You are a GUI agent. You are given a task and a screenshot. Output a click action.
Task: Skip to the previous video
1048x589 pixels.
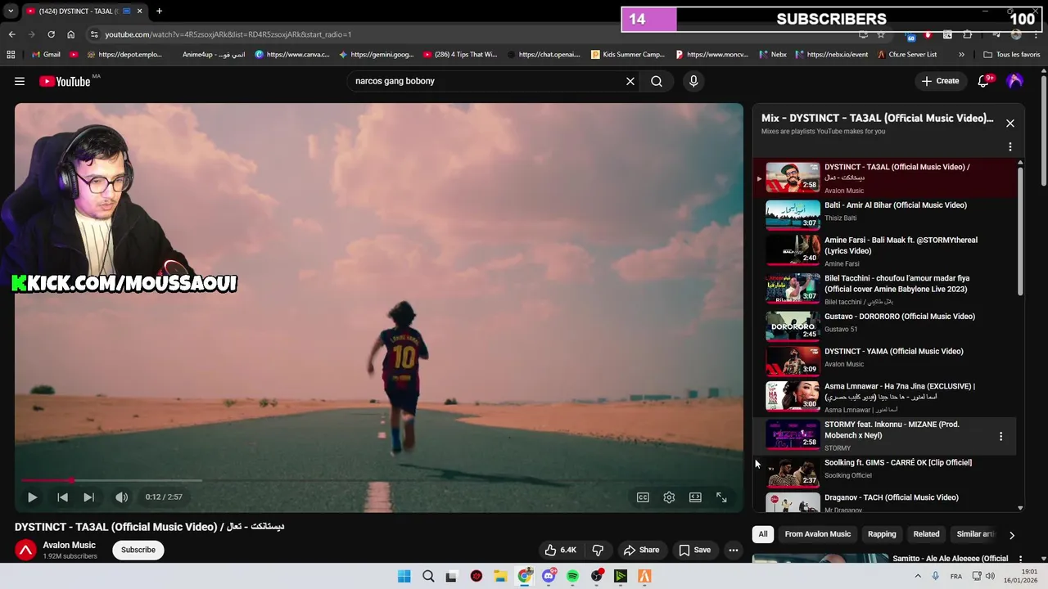click(62, 497)
